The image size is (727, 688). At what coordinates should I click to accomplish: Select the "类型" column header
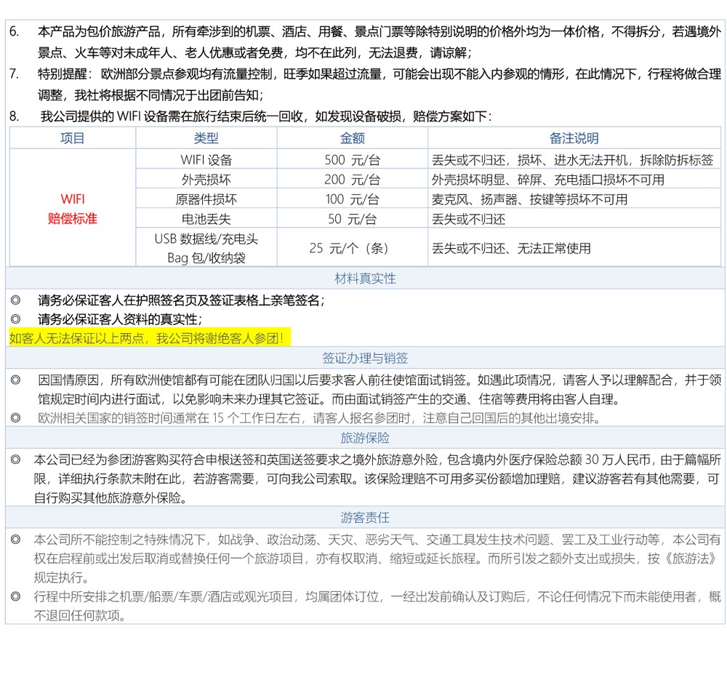pos(206,138)
